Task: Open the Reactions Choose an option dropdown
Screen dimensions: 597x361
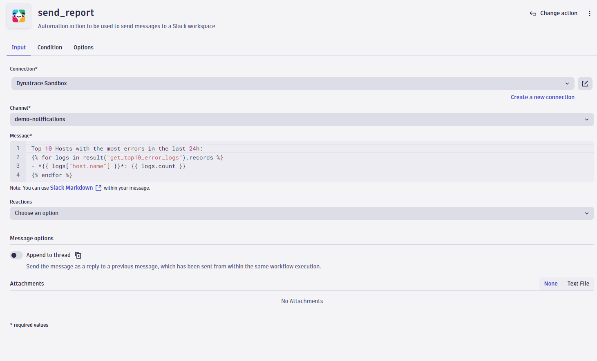Action: (x=302, y=213)
